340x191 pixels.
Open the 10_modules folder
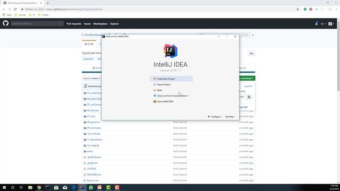pos(93,134)
